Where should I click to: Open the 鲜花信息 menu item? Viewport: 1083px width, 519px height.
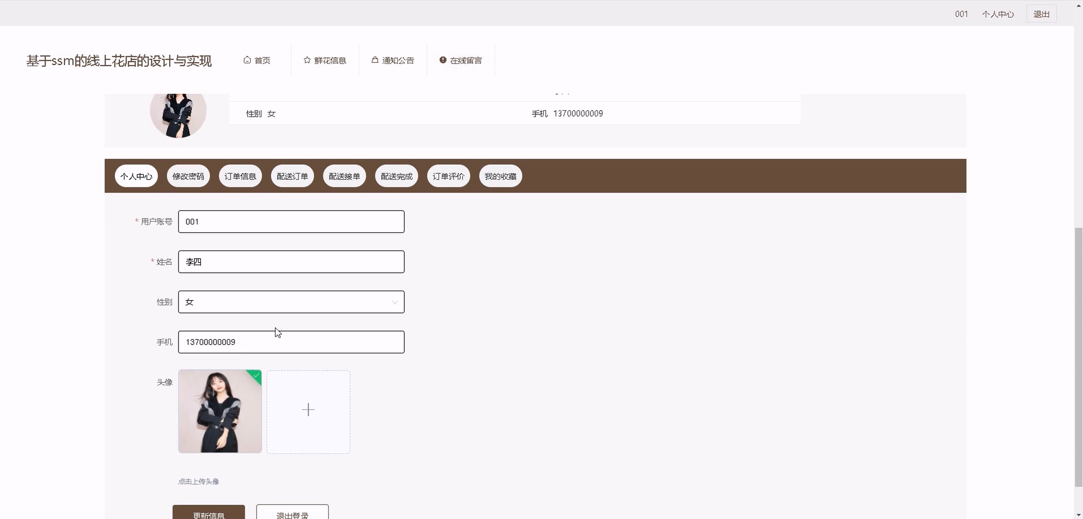pyautogui.click(x=325, y=60)
